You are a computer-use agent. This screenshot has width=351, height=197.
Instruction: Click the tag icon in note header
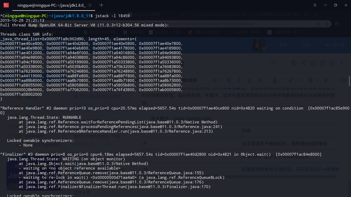pyautogui.click(x=322, y=63)
